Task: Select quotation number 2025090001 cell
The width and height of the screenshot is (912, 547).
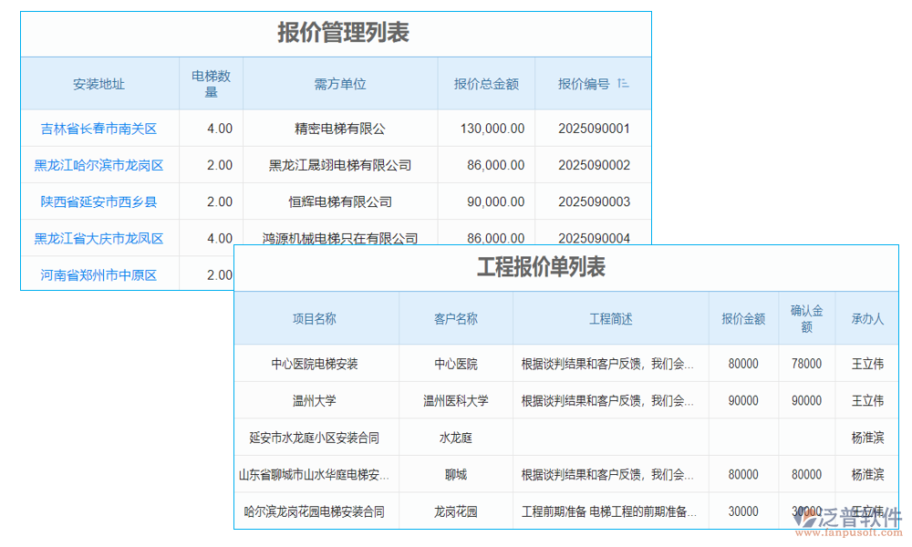Action: (x=593, y=129)
